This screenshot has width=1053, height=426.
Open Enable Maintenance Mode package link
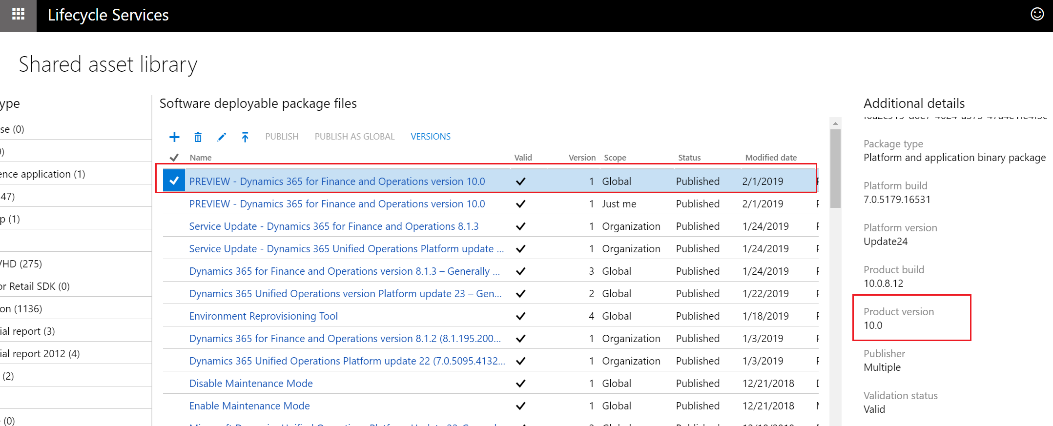point(249,406)
